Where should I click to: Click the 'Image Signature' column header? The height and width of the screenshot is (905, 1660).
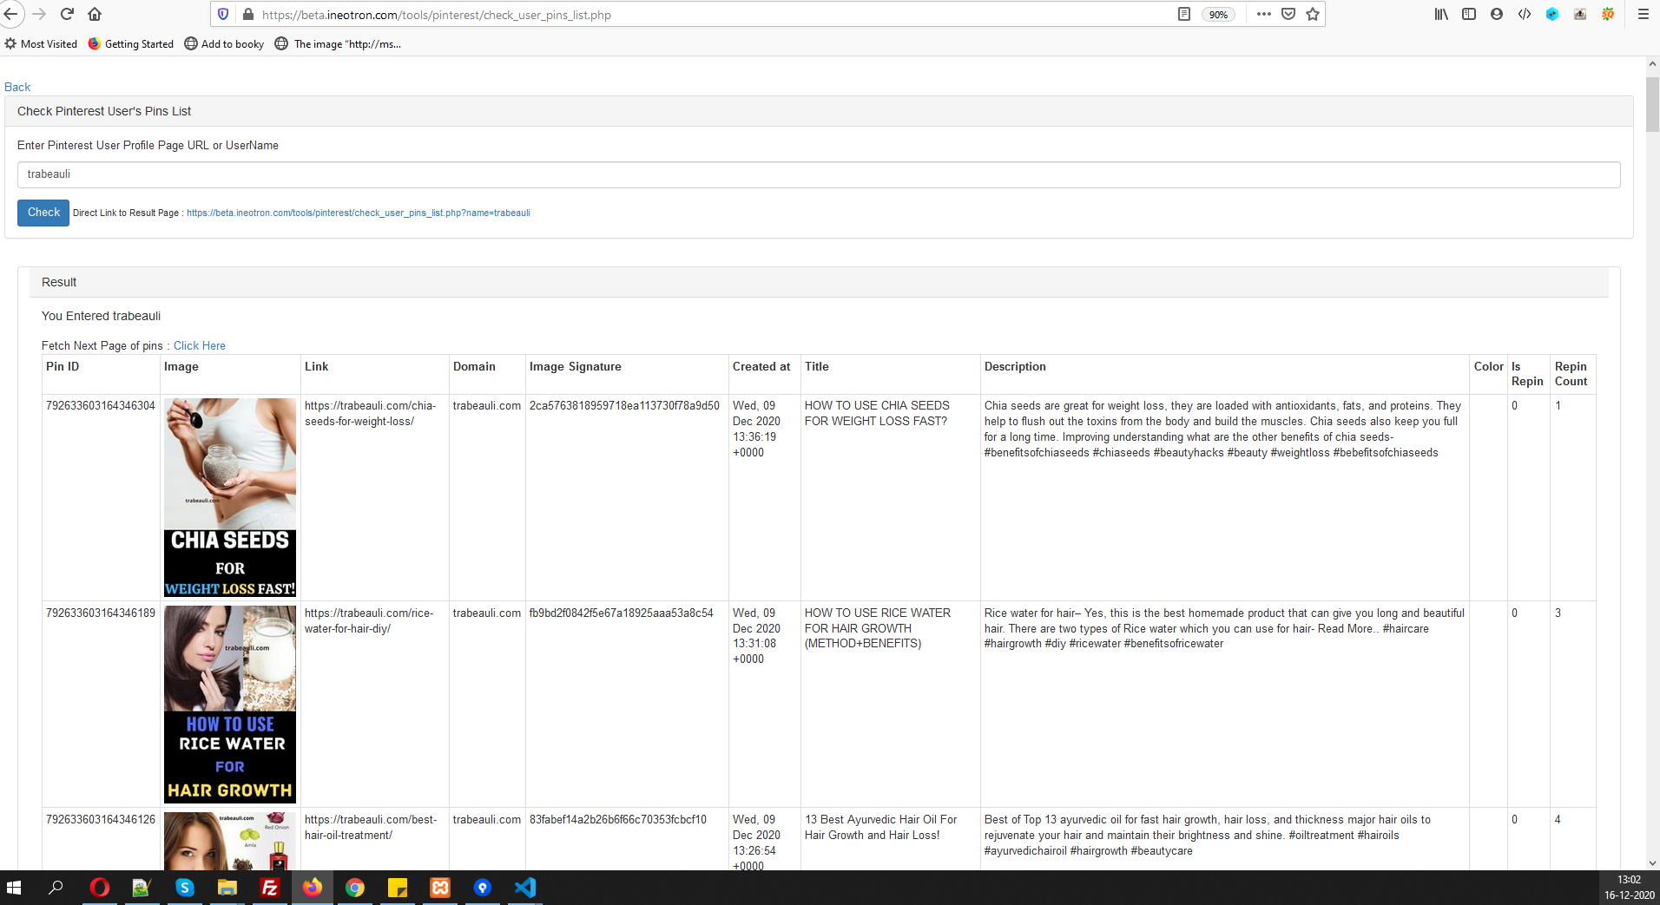(x=576, y=367)
